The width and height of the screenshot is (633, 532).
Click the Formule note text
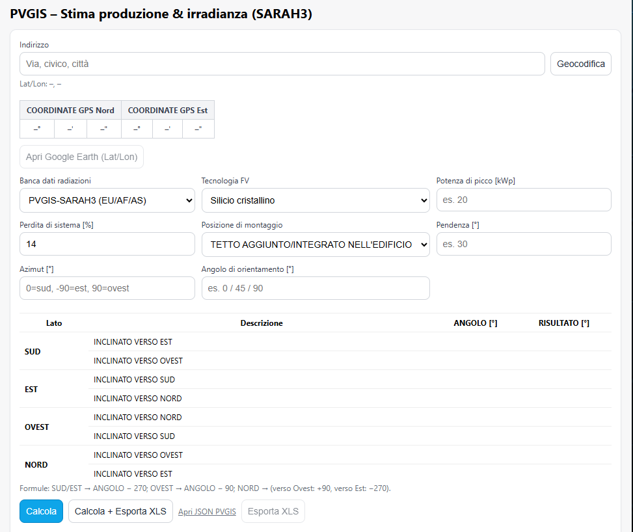pos(205,488)
